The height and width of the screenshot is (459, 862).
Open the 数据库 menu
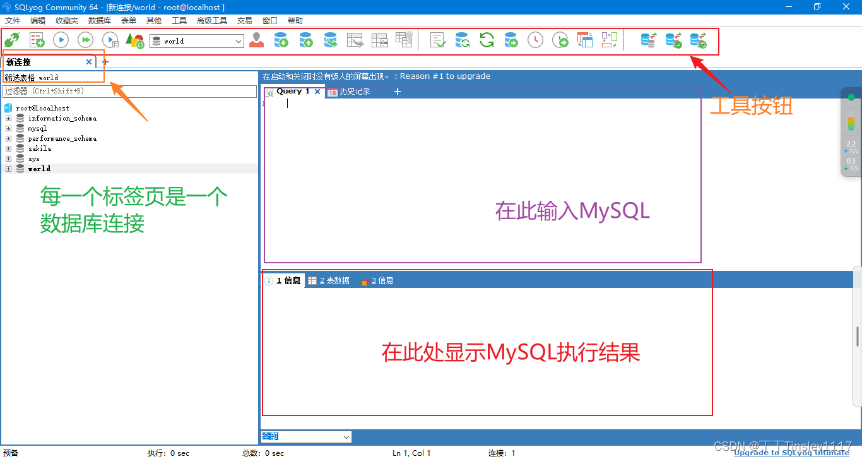tap(100, 21)
